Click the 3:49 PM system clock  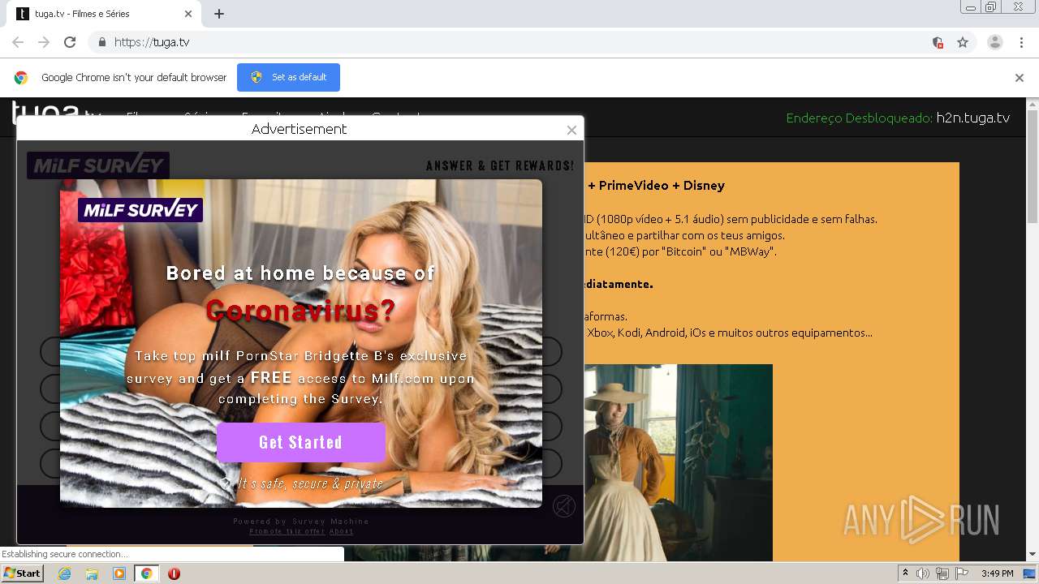coord(997,573)
